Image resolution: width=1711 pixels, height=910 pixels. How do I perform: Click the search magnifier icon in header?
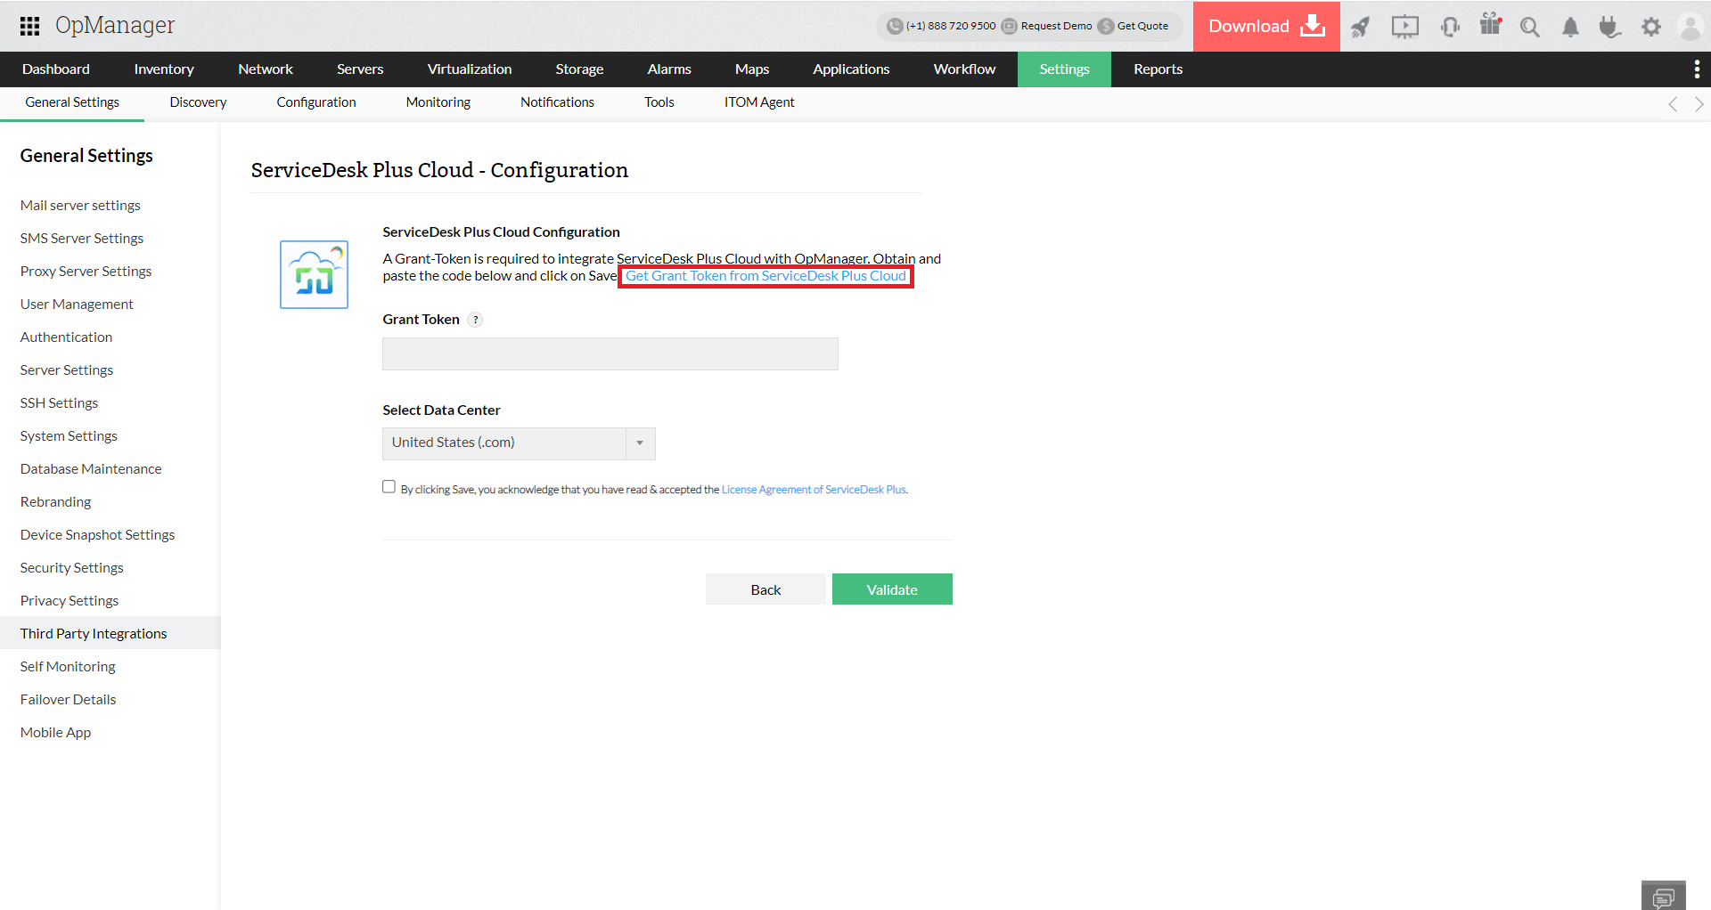point(1530,27)
